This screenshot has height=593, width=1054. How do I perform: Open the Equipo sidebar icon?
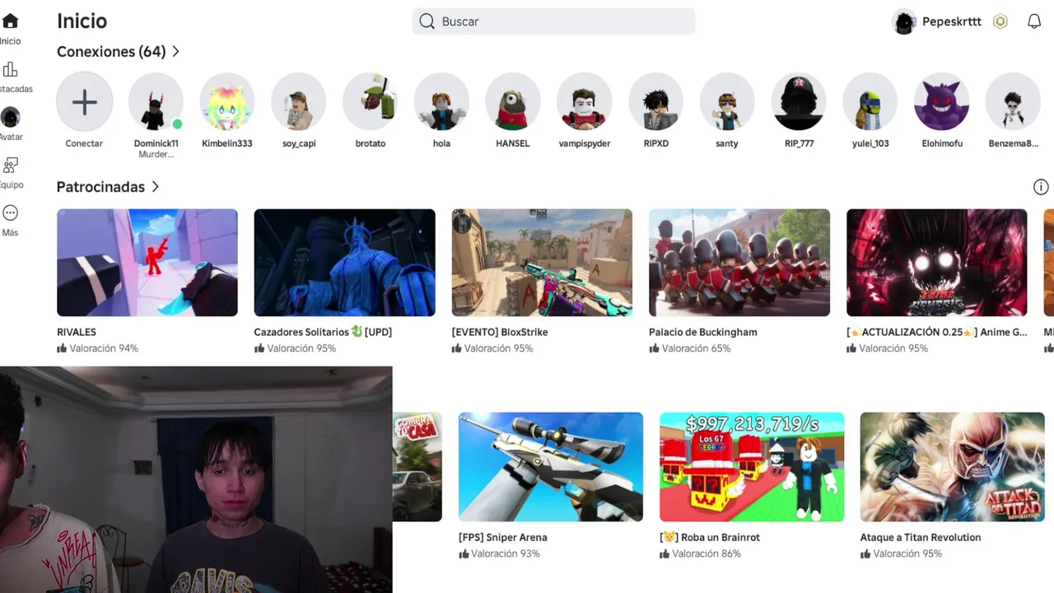10,165
